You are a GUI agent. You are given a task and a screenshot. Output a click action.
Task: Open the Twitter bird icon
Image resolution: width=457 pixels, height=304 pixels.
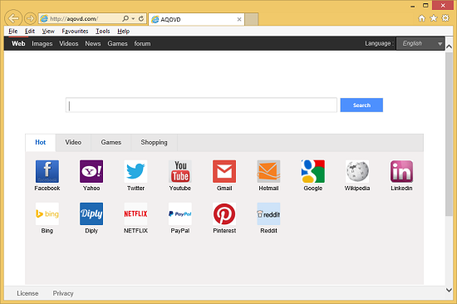135,171
